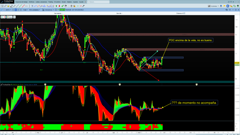Toggle the 1h timeframe button

13,10
